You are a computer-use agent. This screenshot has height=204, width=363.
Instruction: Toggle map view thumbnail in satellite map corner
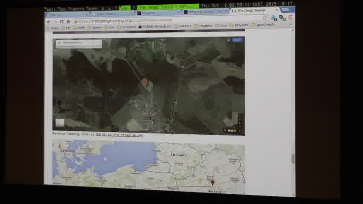pos(60,123)
